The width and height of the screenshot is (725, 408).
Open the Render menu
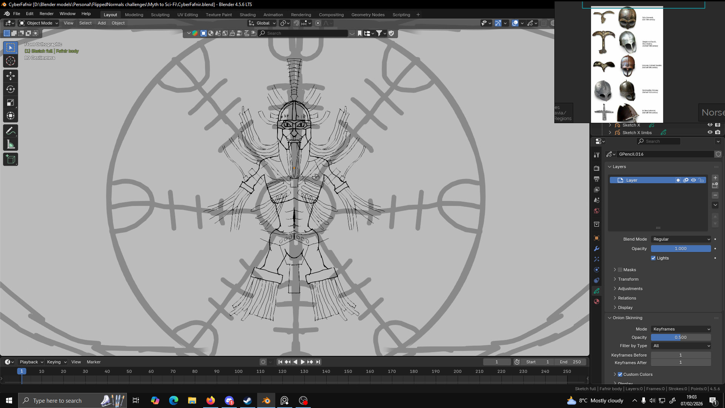(46, 14)
